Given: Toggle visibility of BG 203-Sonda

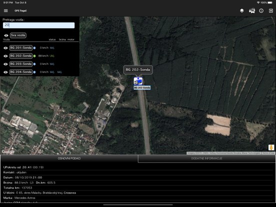Looking at the screenshot, I should (5, 64).
